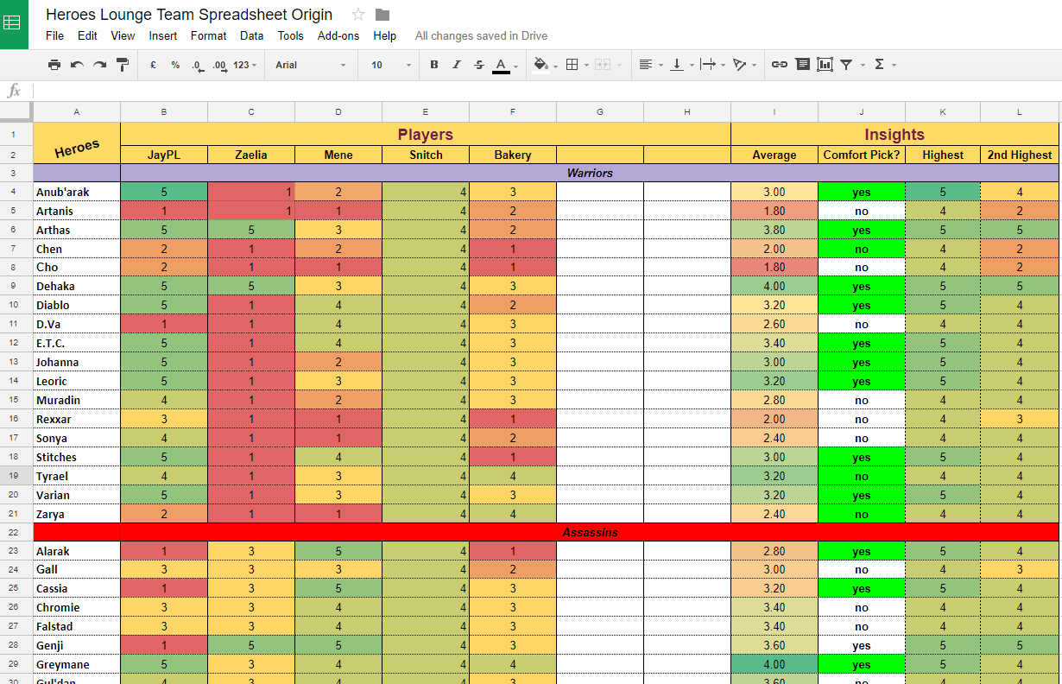Insert a comment with the toolbar icon
Image resolution: width=1062 pixels, height=684 pixels.
pos(803,65)
